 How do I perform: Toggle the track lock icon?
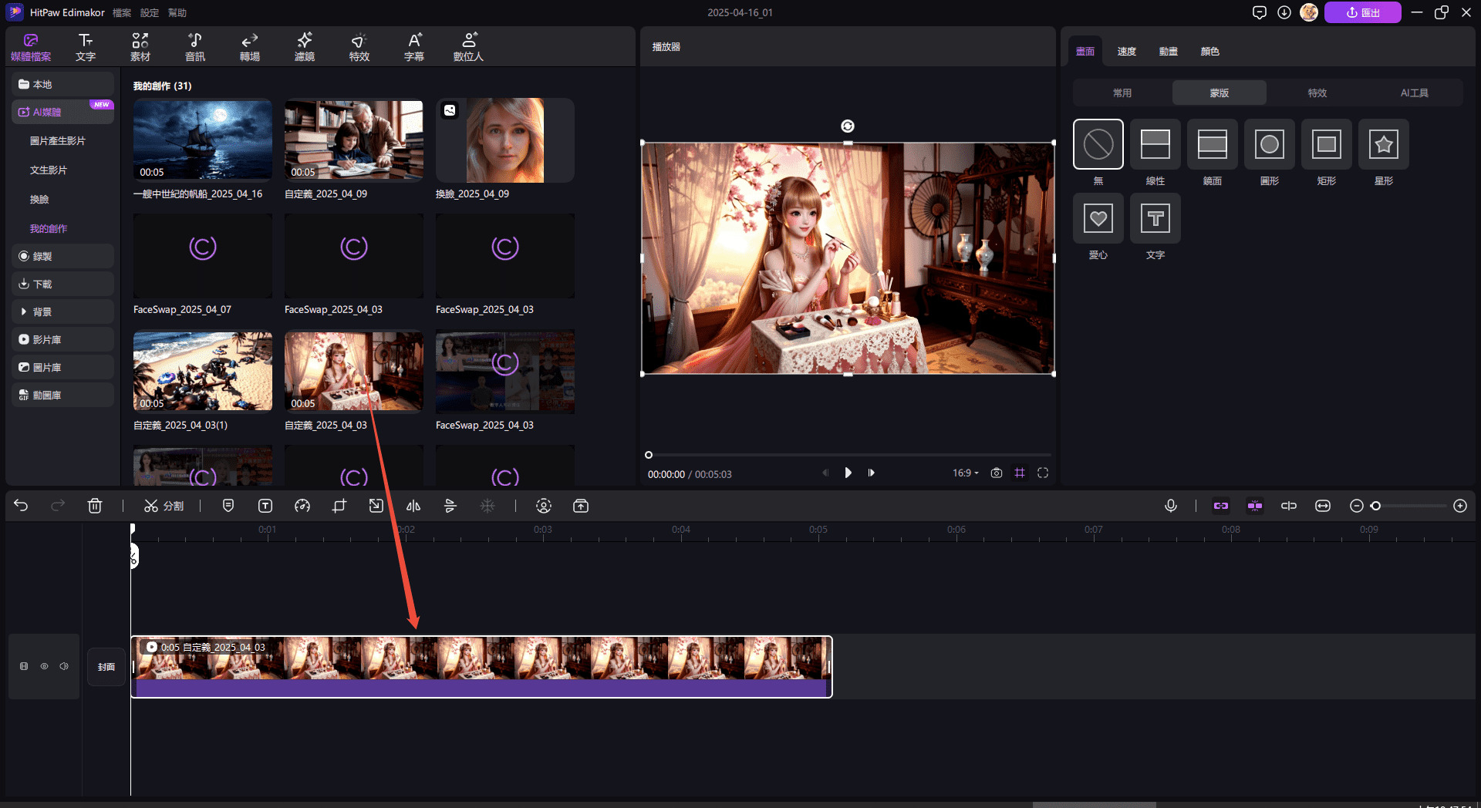(x=24, y=666)
